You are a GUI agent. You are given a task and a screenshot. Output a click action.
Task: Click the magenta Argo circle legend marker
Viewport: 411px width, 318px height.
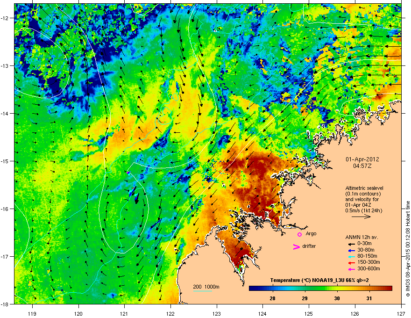299,234
